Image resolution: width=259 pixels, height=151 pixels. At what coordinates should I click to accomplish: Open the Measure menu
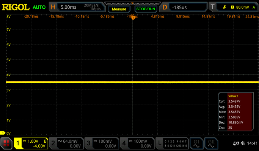pyautogui.click(x=119, y=9)
